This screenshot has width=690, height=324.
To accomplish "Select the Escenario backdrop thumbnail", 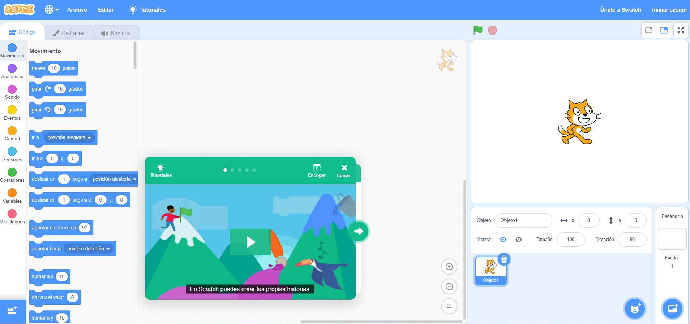I will pyautogui.click(x=672, y=238).
